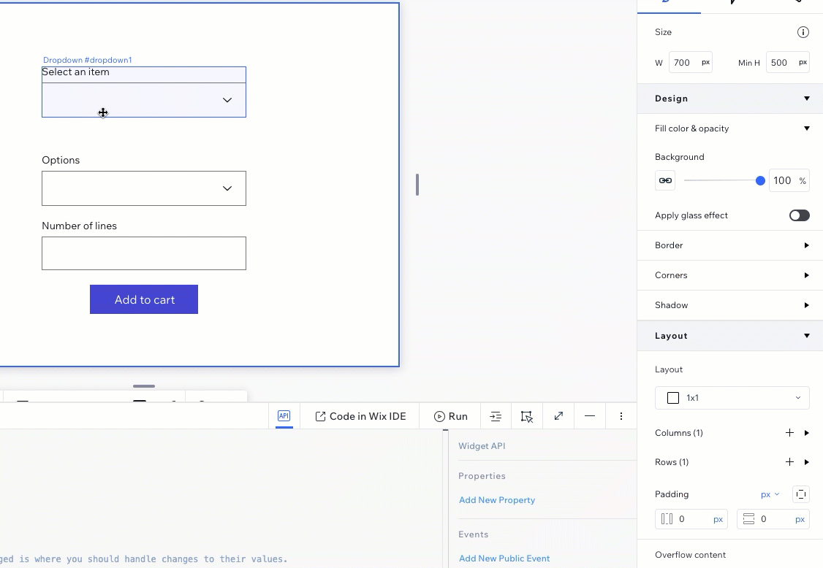
Task: Open the 1x1 layout dropdown
Action: [x=732, y=398]
